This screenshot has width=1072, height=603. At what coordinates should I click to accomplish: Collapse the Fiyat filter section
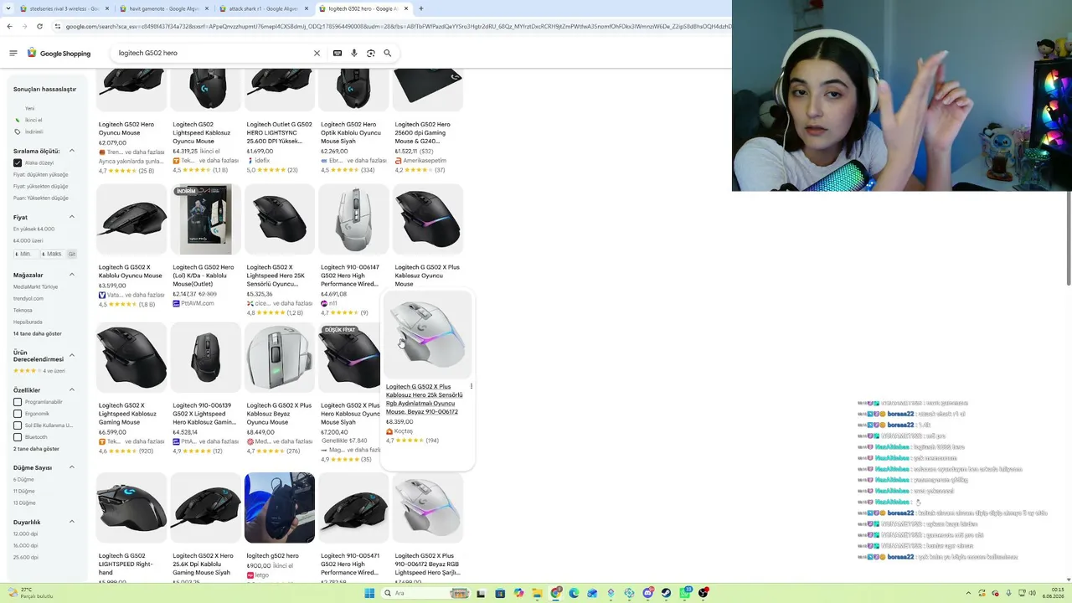72,217
